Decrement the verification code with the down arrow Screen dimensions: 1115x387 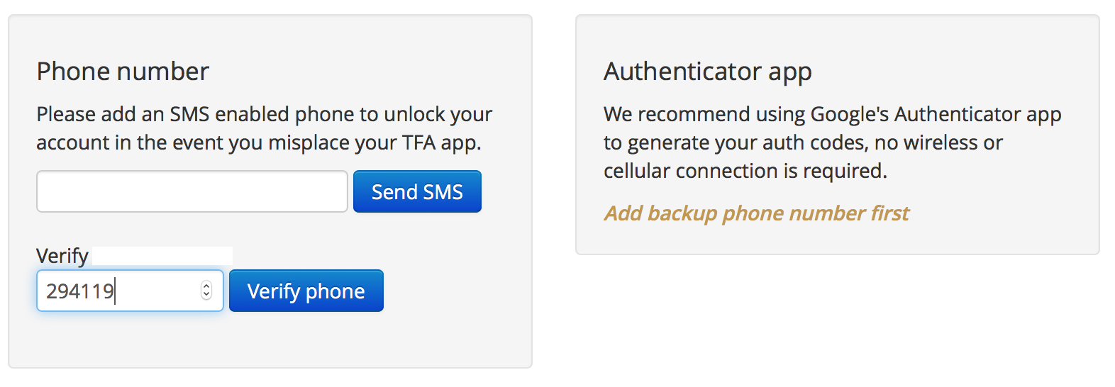point(206,295)
